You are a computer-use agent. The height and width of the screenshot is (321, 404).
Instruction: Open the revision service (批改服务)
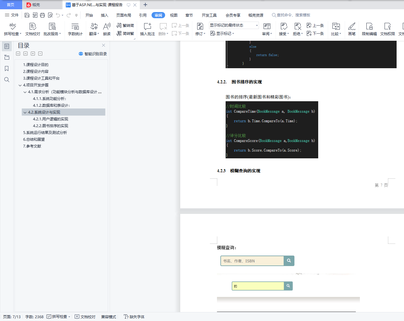[52, 29]
